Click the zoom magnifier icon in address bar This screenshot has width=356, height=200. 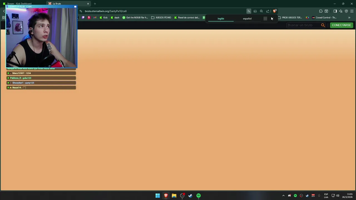(x=261, y=11)
